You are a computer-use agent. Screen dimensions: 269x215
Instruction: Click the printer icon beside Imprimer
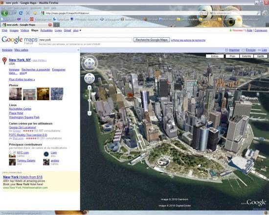[x=226, y=50]
